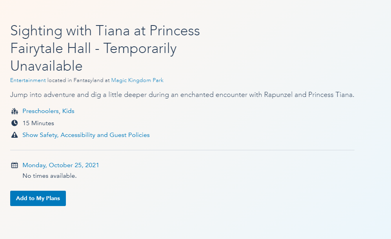Open the Entertainment category link
The width and height of the screenshot is (391, 239).
coord(28,80)
